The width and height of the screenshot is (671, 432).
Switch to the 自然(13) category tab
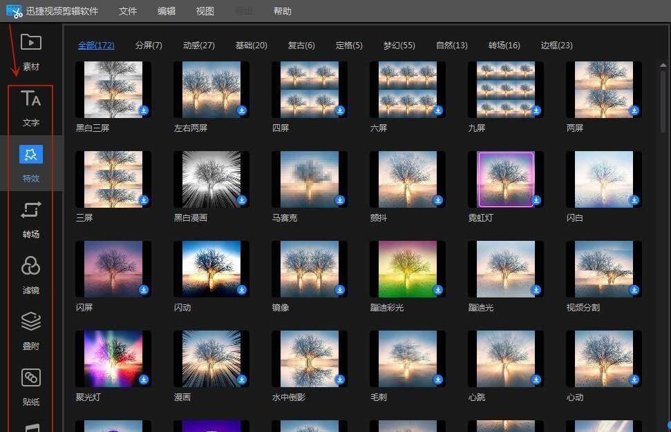(x=452, y=46)
